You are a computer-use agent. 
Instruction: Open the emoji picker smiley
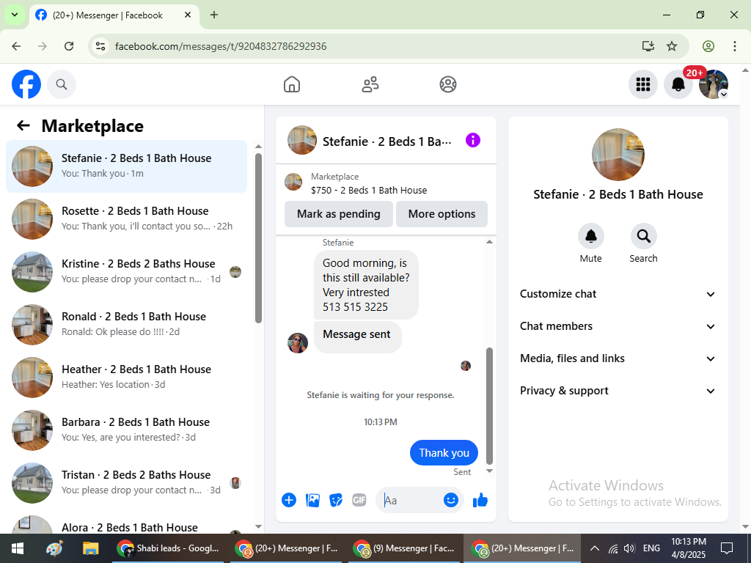[x=451, y=500]
